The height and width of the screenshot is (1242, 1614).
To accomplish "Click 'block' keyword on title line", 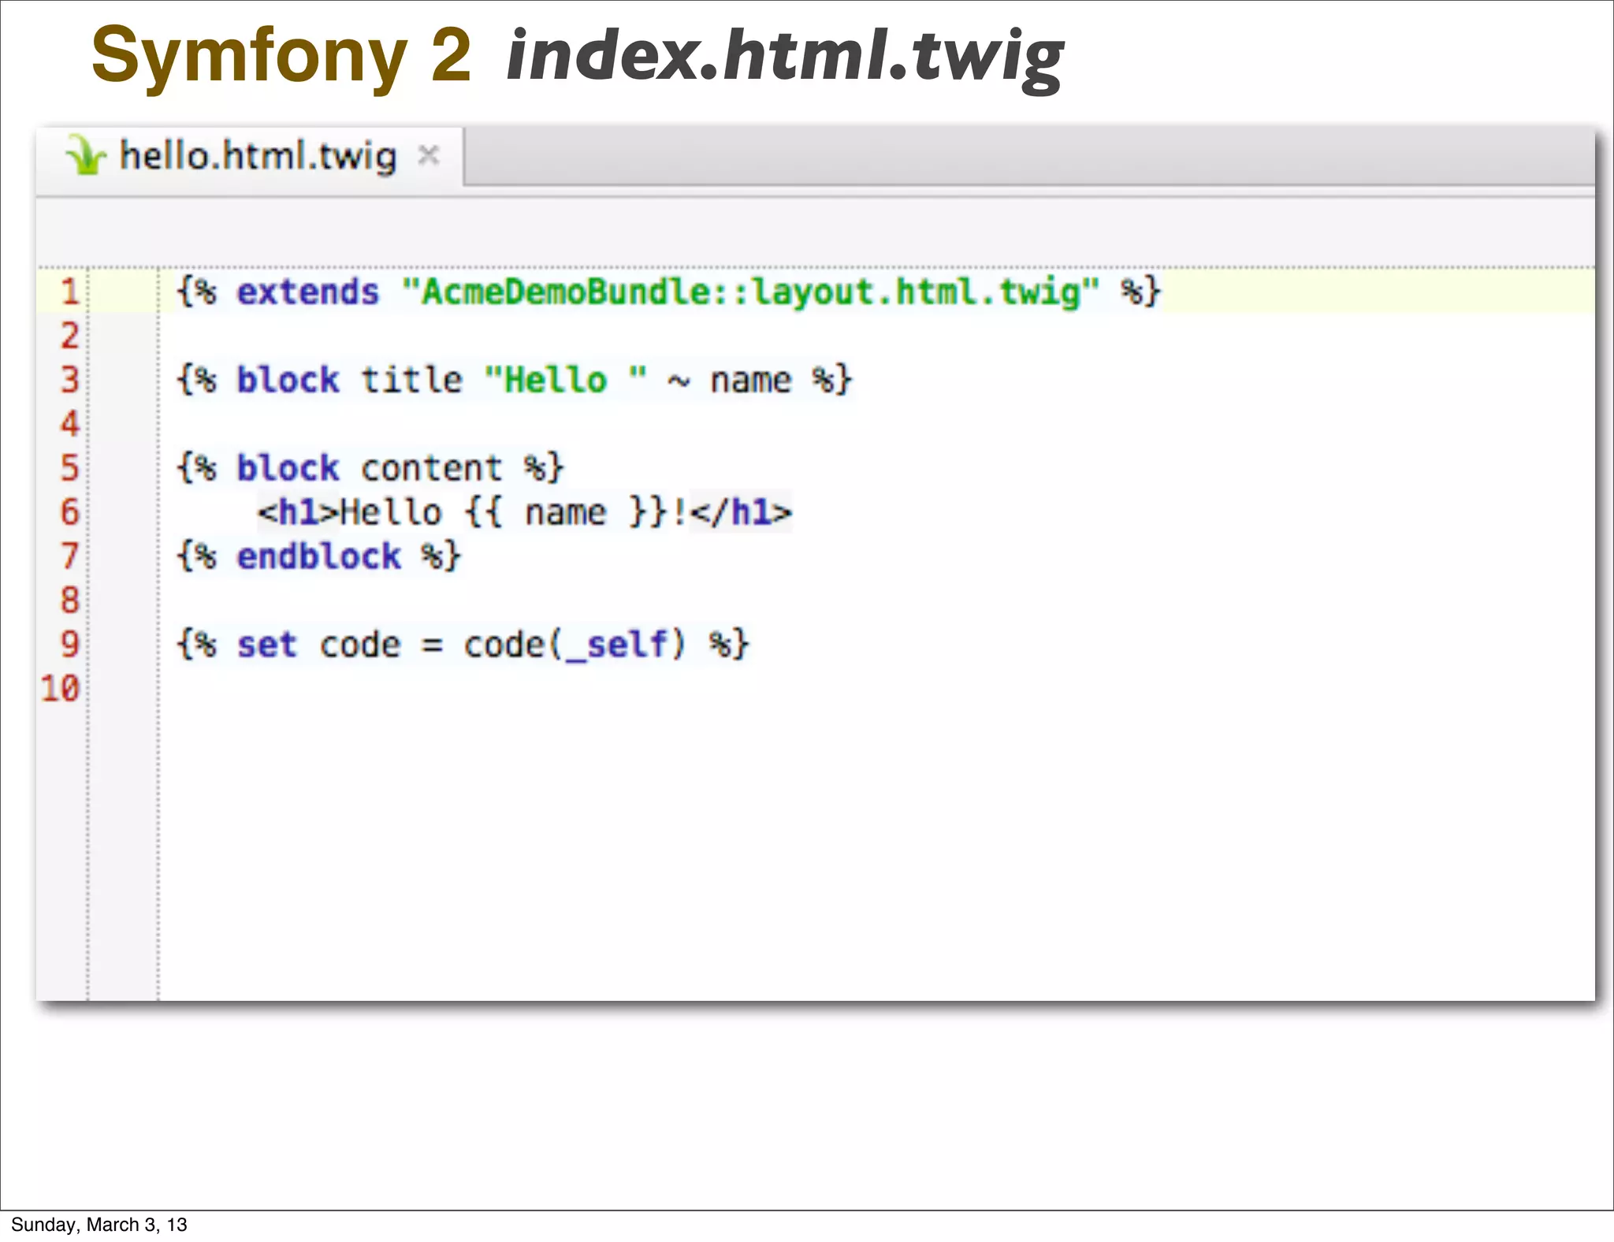I will coord(288,380).
